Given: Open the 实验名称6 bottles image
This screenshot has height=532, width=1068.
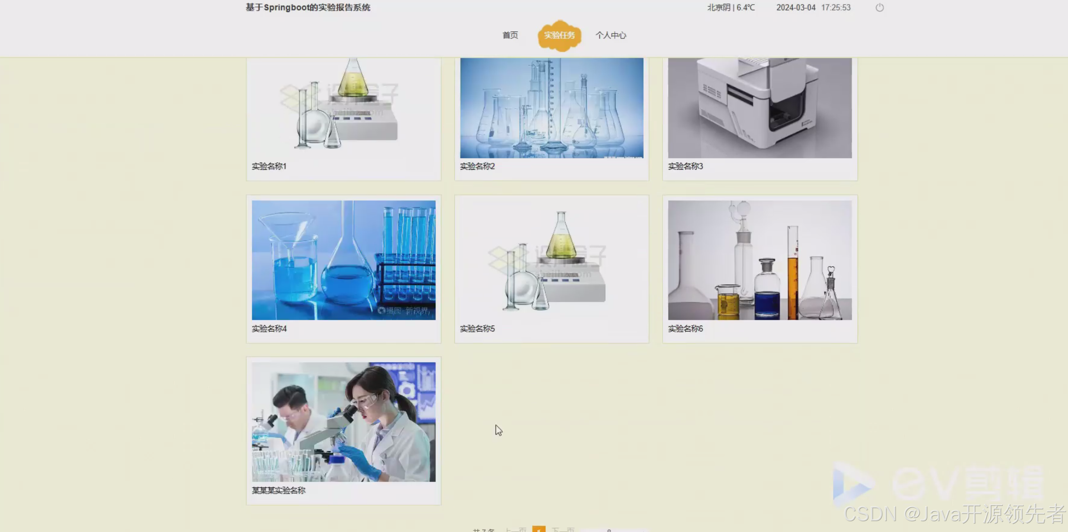Looking at the screenshot, I should pos(759,260).
